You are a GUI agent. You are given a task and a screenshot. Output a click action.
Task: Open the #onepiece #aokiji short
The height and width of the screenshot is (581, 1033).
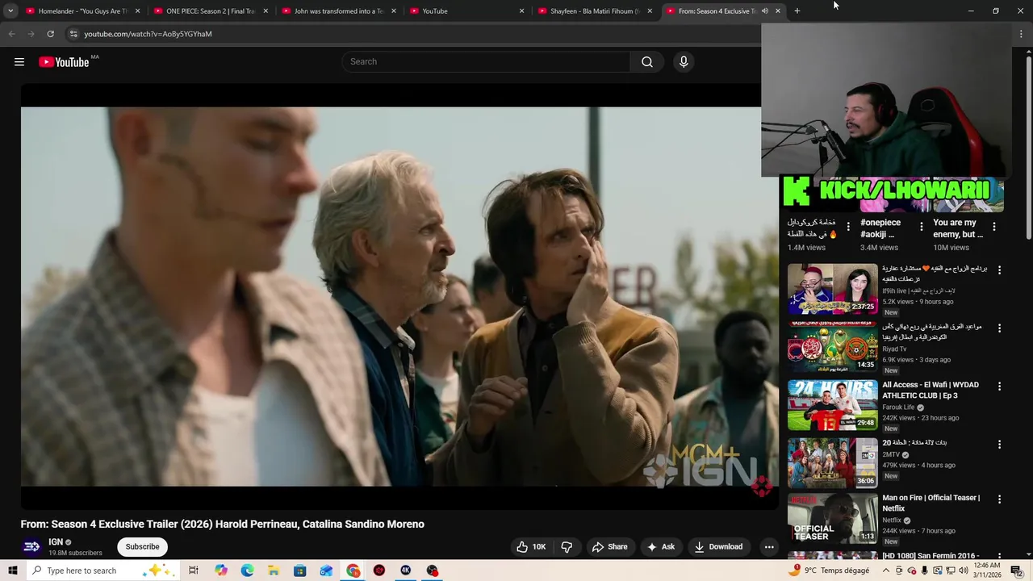[x=880, y=228]
